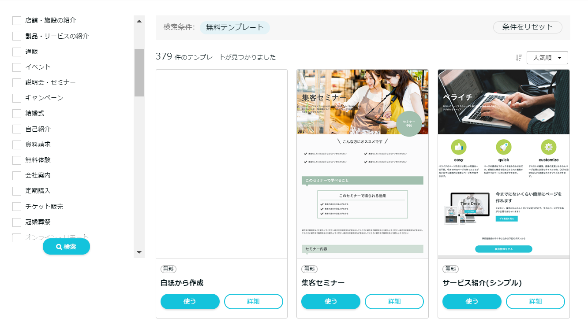Reset filters with 条件をリセット button
The height and width of the screenshot is (322, 588).
(x=528, y=27)
